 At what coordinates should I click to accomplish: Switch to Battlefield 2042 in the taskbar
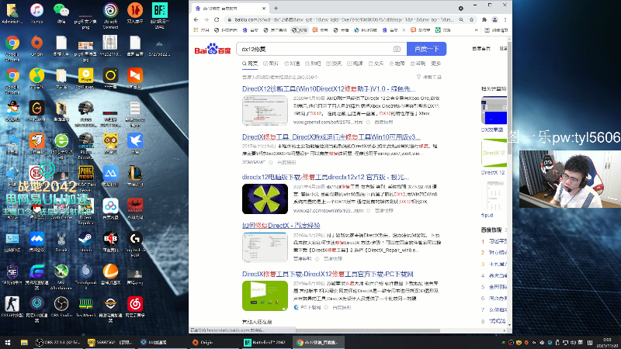pyautogui.click(x=265, y=342)
